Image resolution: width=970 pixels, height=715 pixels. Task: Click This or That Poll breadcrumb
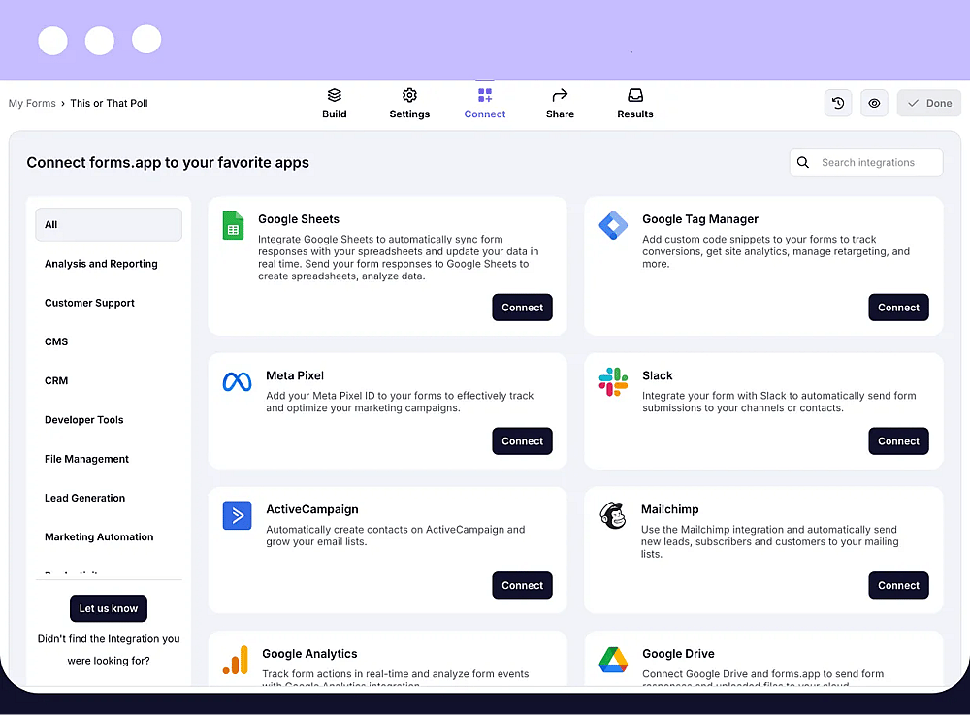(109, 103)
